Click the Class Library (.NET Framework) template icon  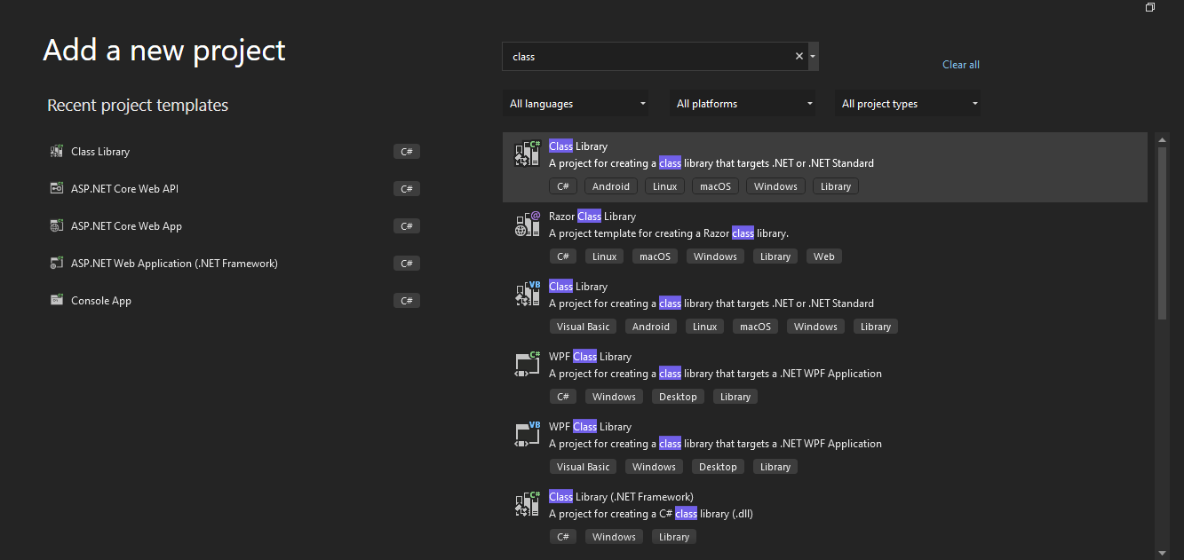coord(528,504)
